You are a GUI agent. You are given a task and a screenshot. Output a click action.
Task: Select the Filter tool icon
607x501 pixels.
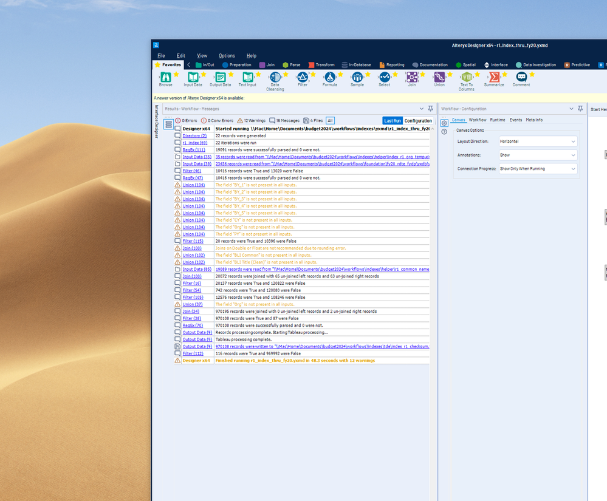tap(303, 77)
